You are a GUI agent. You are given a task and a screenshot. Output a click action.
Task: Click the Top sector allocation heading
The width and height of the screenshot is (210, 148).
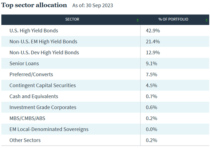34,5
